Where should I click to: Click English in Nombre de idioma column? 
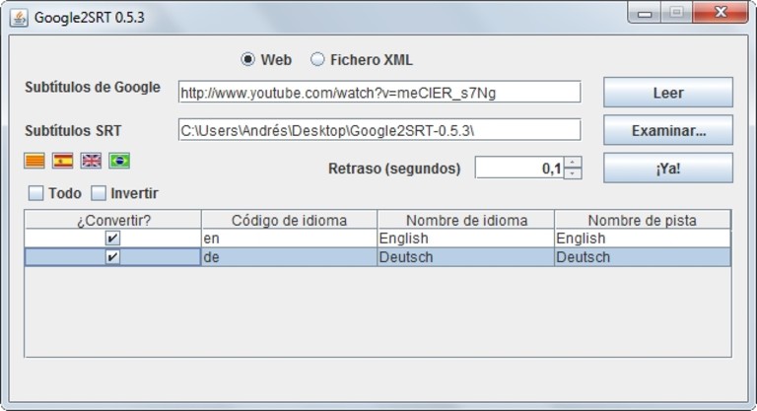tap(466, 239)
